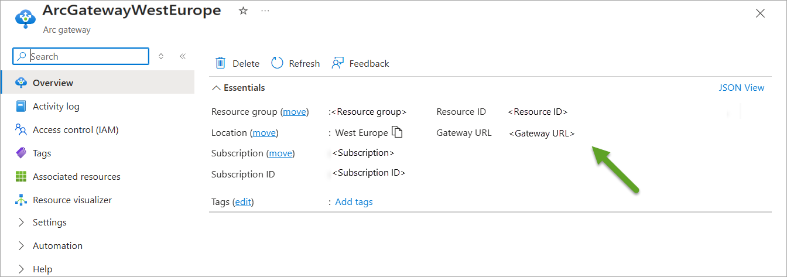Click the purple Tags icon
The height and width of the screenshot is (277, 787).
[21, 153]
